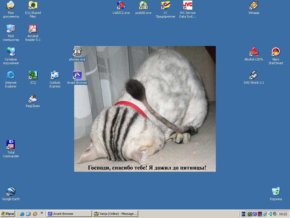Select the DVD Shrink 3.1 shortcut
This screenshot has width=290, height=218.
tap(254, 75)
